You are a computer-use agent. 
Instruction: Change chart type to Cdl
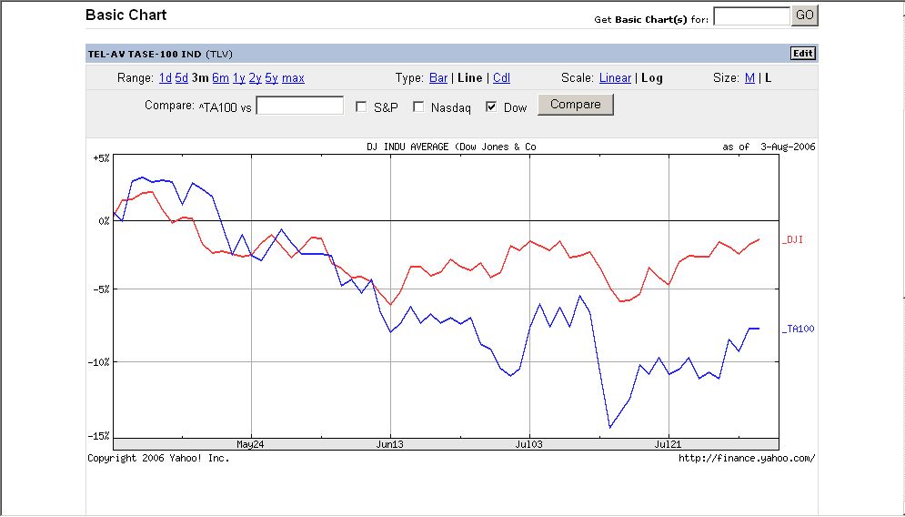coord(501,78)
